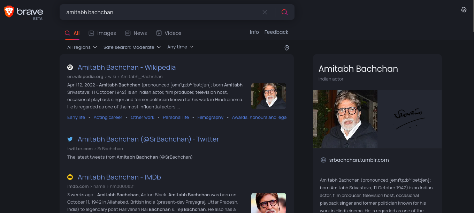This screenshot has width=474, height=213.
Task: Click the en.wikipedia.org breadcrumb URL
Action: 115,77
